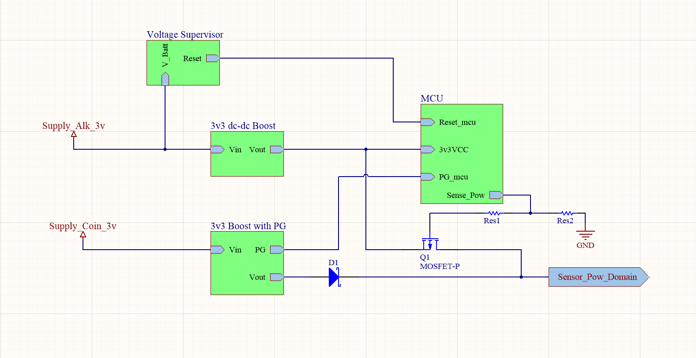Select the 3v3 Boost with PG sheet symbol

pyautogui.click(x=247, y=263)
